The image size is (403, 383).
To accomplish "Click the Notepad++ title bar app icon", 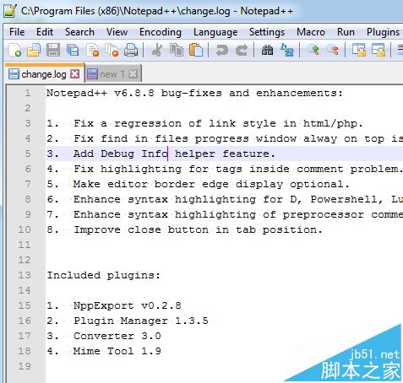I will pos(10,11).
